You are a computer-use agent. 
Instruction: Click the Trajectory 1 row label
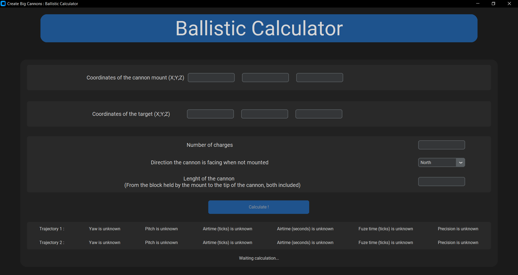pos(52,229)
